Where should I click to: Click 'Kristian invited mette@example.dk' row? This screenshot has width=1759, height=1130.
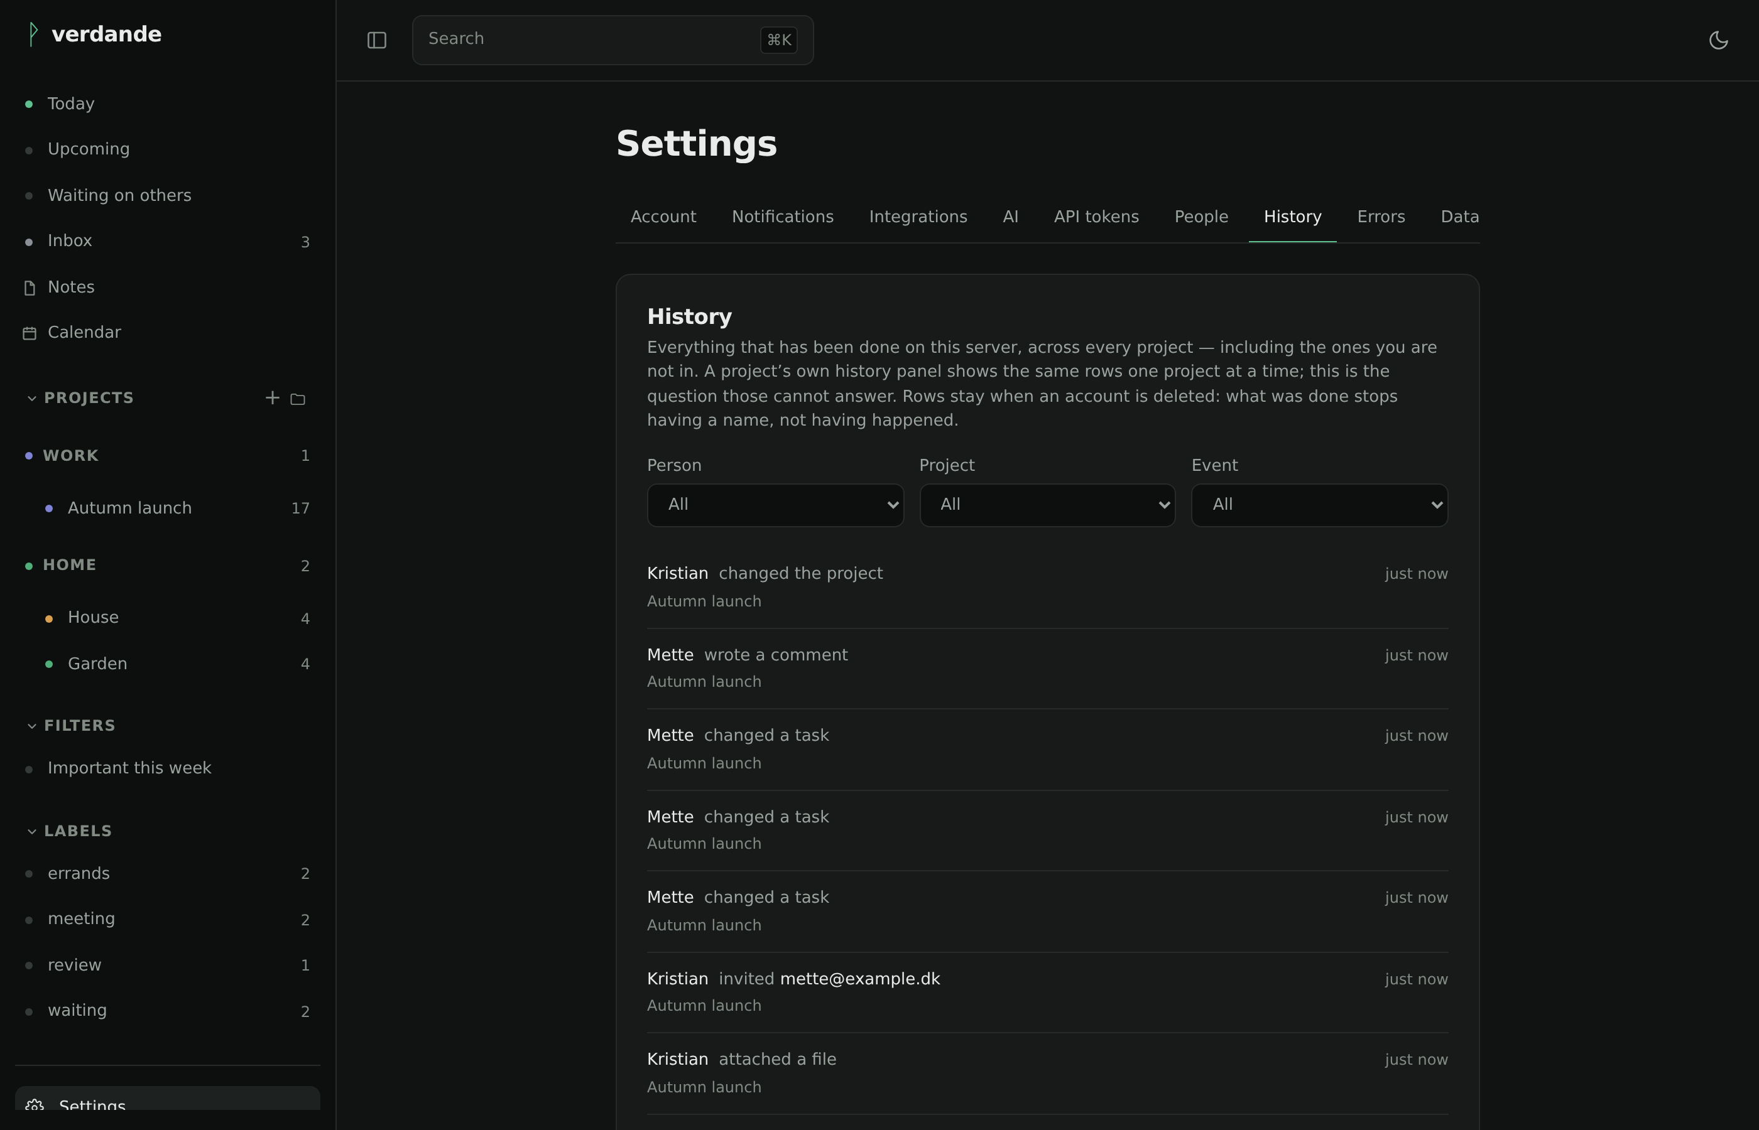pos(1047,993)
